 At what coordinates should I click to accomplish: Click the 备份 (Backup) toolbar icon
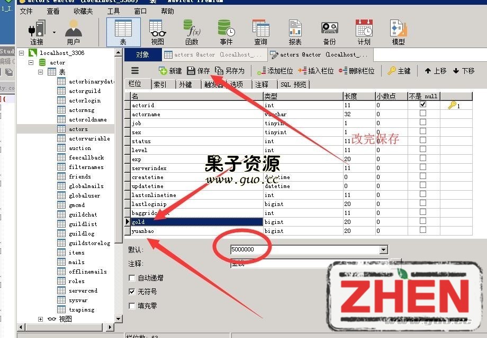[x=329, y=32]
